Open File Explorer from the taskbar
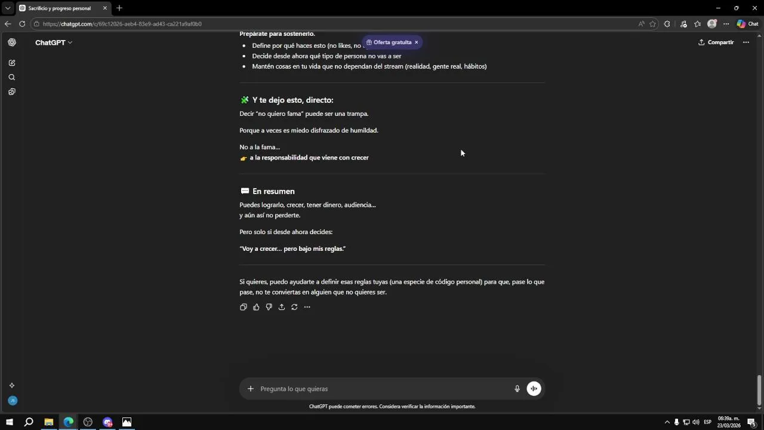This screenshot has height=430, width=764. pos(49,422)
